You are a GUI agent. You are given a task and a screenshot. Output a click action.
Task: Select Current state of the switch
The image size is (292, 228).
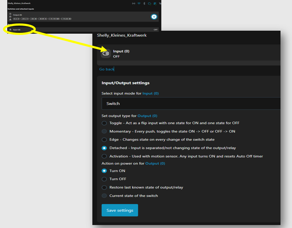(104, 196)
